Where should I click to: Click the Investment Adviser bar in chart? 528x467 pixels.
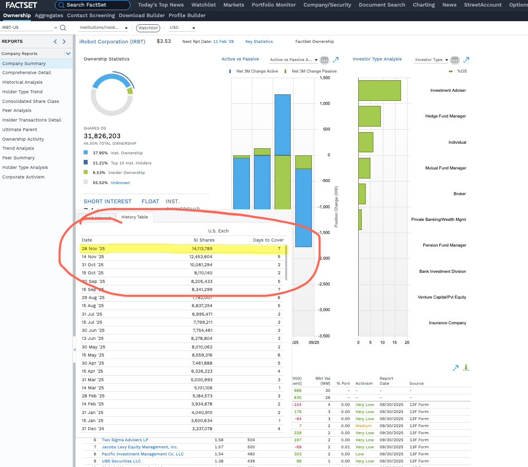(x=379, y=90)
